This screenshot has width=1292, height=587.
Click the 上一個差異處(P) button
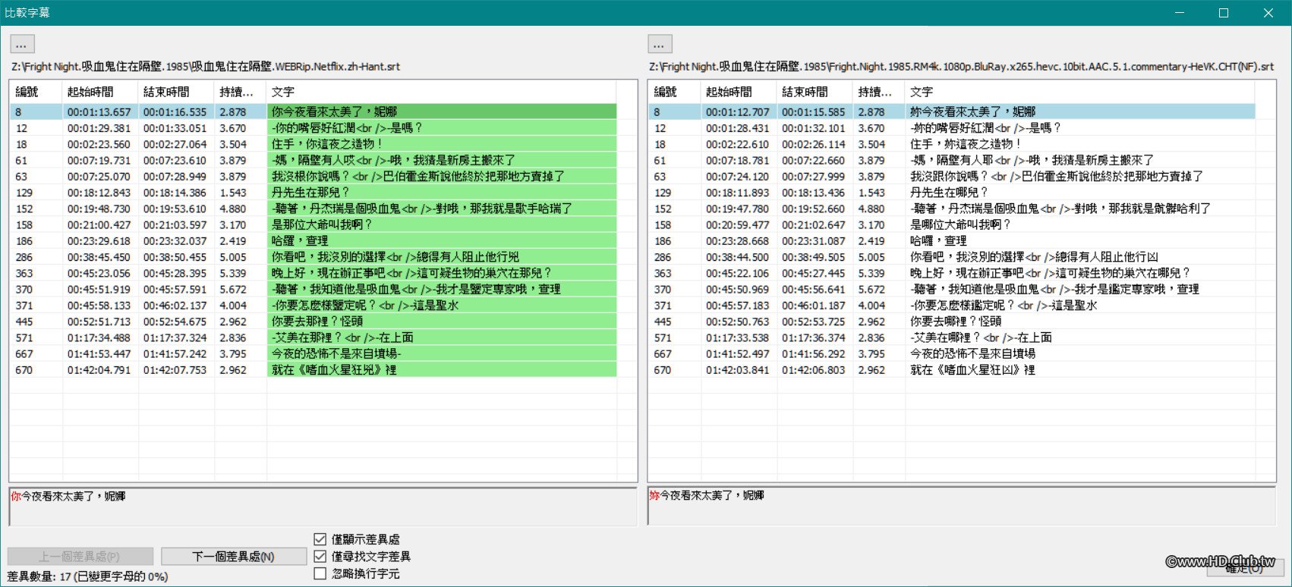(80, 556)
